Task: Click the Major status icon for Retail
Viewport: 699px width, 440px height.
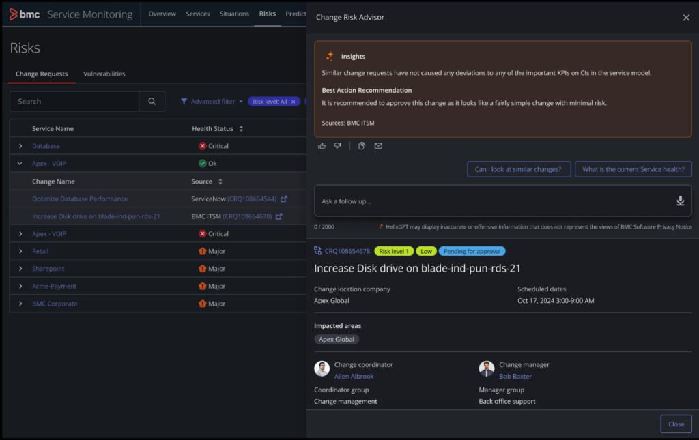Action: click(x=202, y=251)
